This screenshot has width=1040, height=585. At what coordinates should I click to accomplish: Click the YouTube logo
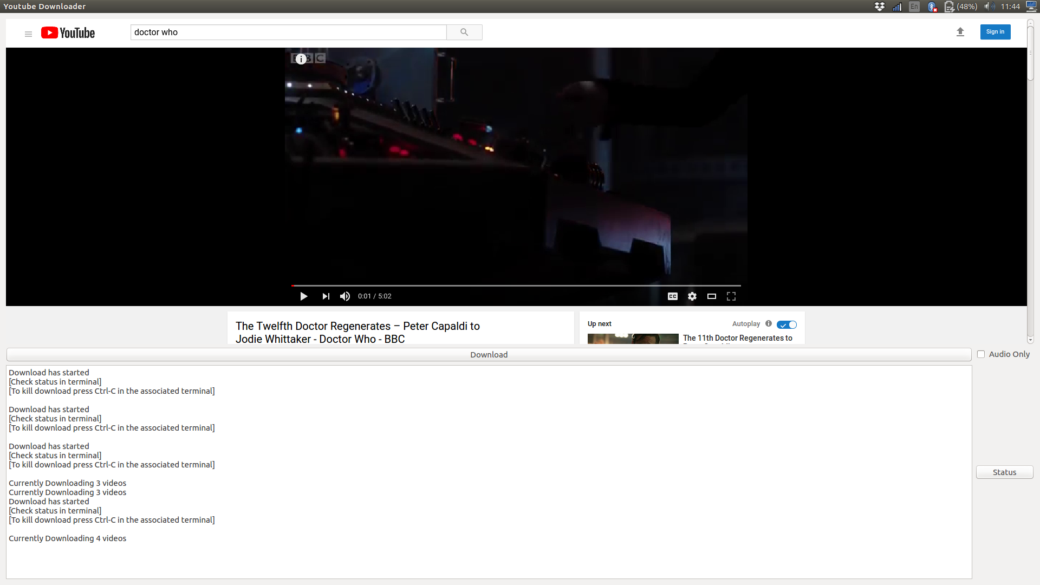tap(68, 33)
